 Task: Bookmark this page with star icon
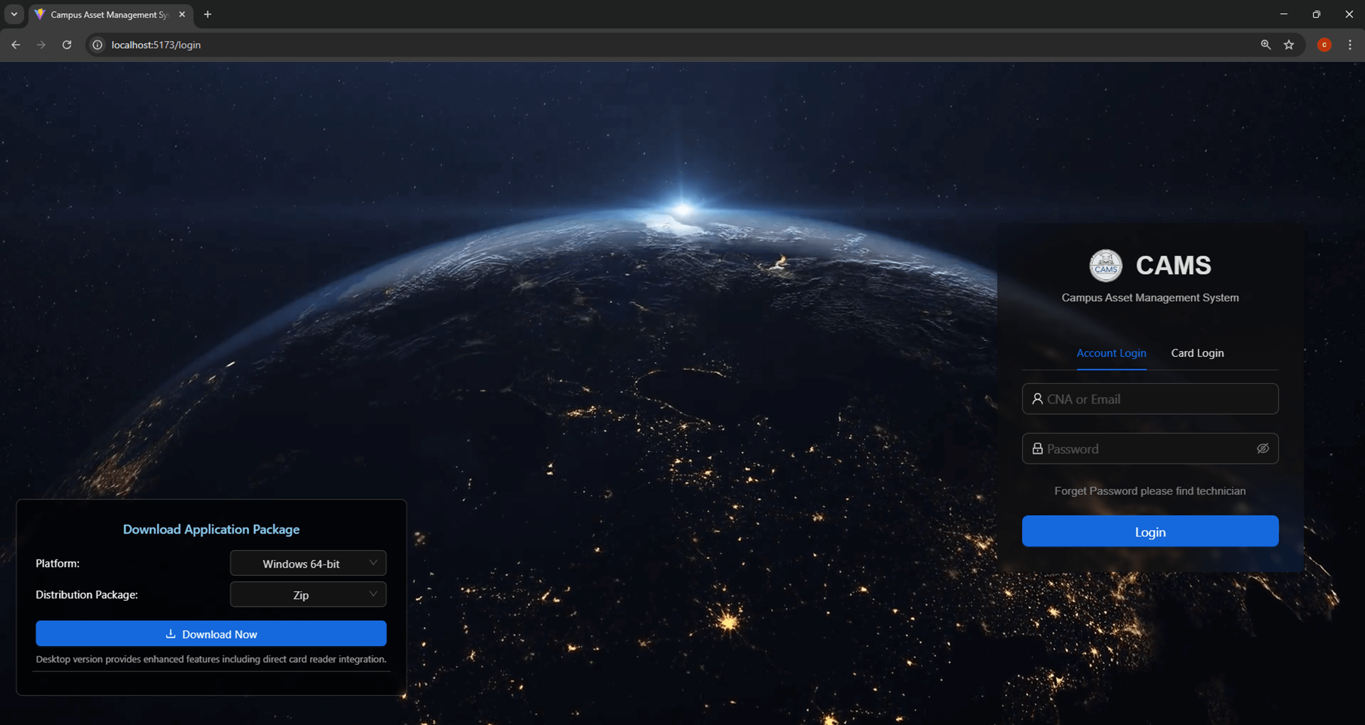[1289, 45]
